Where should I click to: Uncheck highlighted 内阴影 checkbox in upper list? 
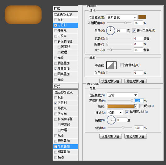[55, 25]
